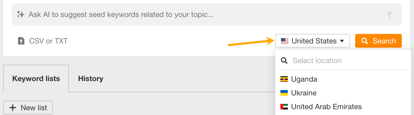Click the Uganda flag icon
The image size is (414, 115).
(284, 79)
